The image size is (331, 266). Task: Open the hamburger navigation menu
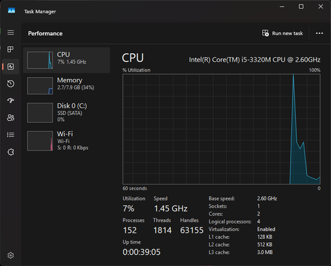[11, 33]
